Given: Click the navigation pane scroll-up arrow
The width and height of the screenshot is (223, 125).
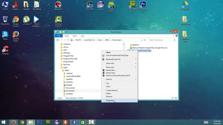Looking at the screenshot, I should pos(124,44).
